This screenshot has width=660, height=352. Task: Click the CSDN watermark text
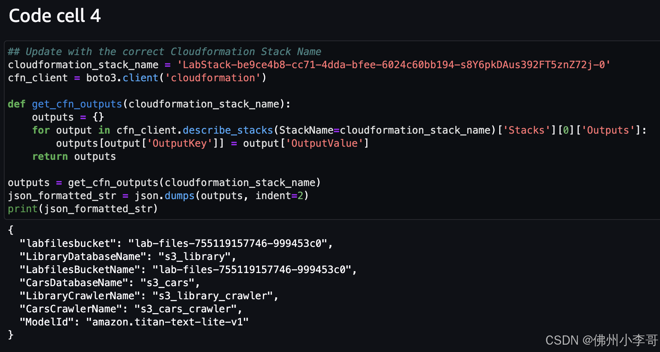[602, 340]
